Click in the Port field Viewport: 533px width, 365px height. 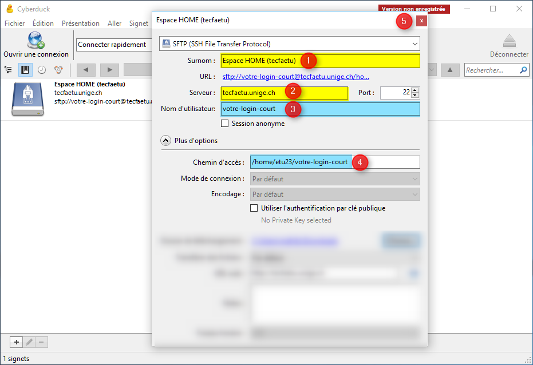[396, 92]
